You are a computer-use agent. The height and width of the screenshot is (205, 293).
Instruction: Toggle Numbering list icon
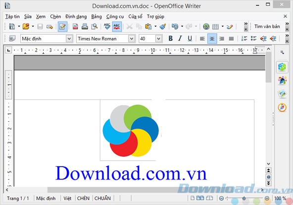click(x=244, y=38)
